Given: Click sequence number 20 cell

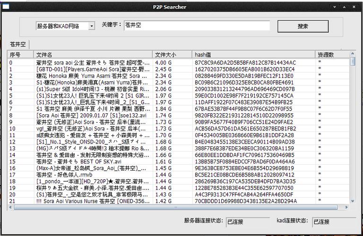Looking at the screenshot, I should 12,194.
